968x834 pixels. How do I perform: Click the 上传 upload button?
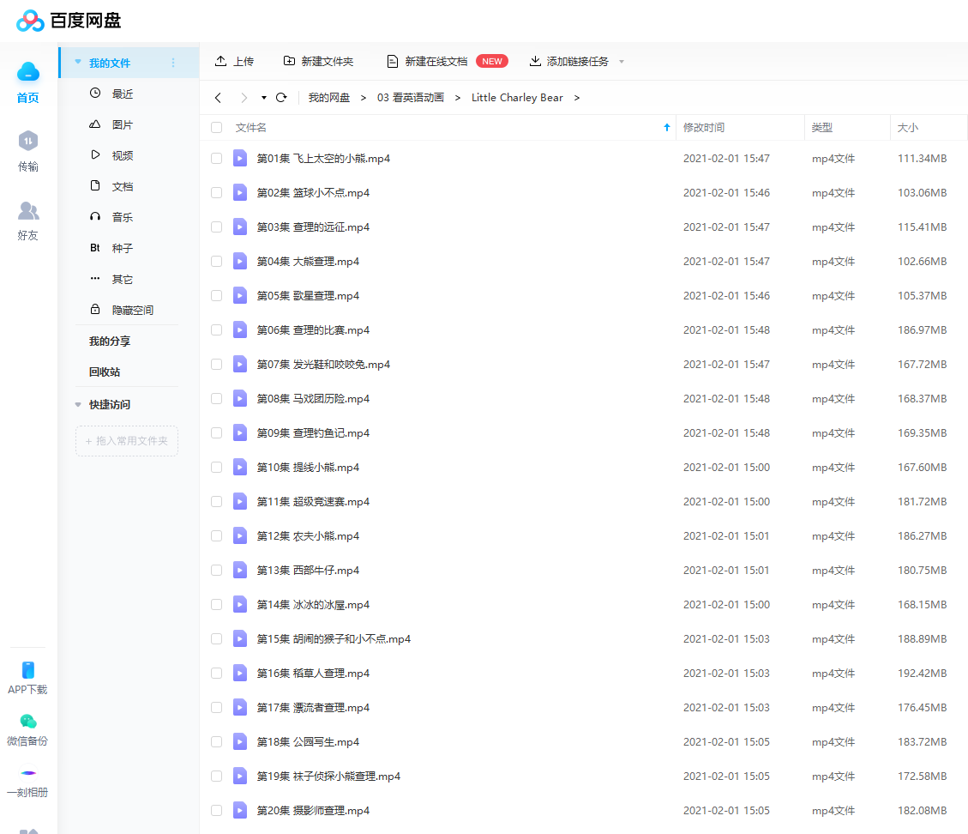[x=234, y=62]
